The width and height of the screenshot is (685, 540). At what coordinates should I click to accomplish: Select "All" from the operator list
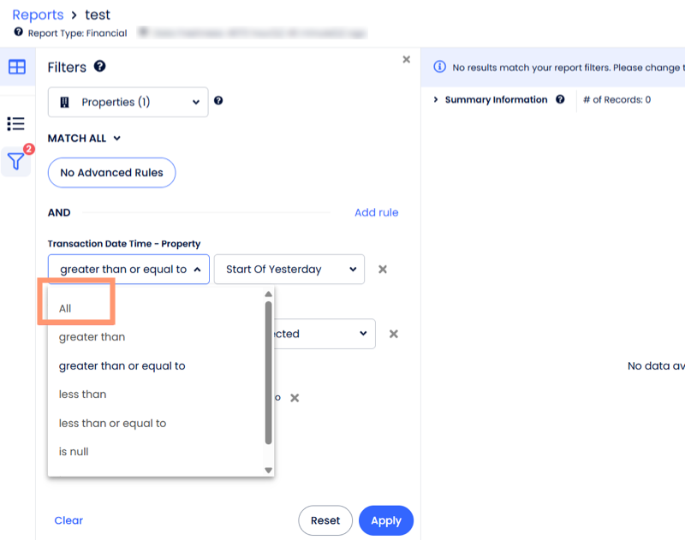click(x=65, y=308)
